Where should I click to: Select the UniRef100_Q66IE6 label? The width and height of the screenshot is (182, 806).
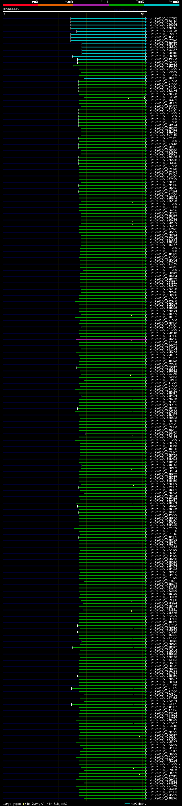point(163,411)
